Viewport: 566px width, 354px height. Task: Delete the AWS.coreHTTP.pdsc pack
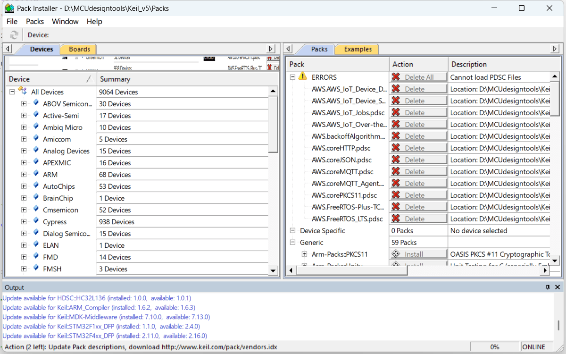point(418,148)
